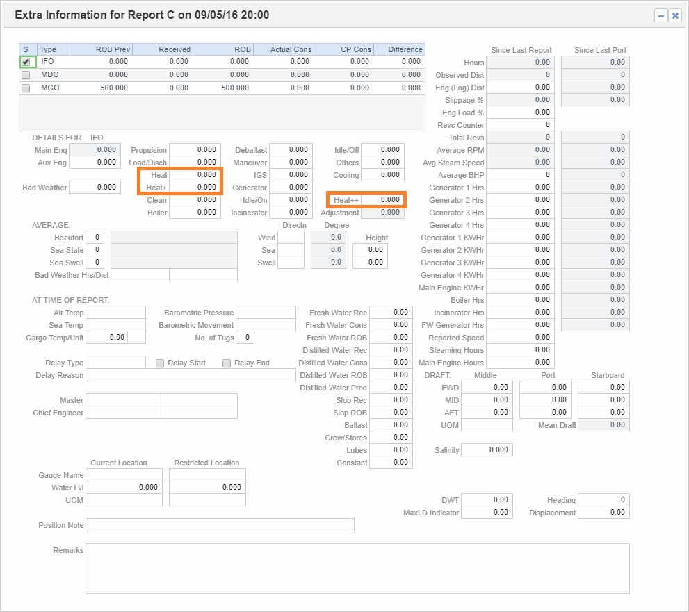Click the No. of Tugs field

245,337
